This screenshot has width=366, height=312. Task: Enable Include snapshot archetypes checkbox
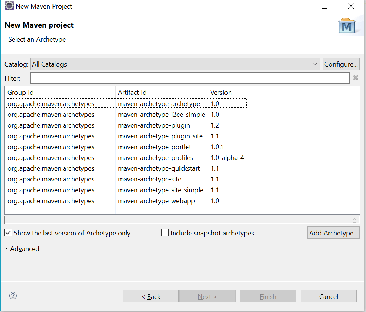[x=165, y=233]
